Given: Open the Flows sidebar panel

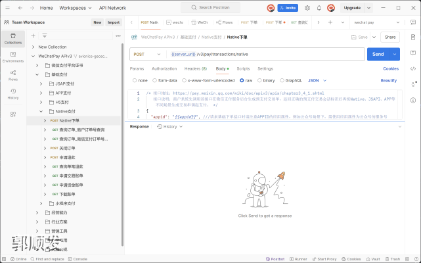Looking at the screenshot, I should pyautogui.click(x=13, y=76).
